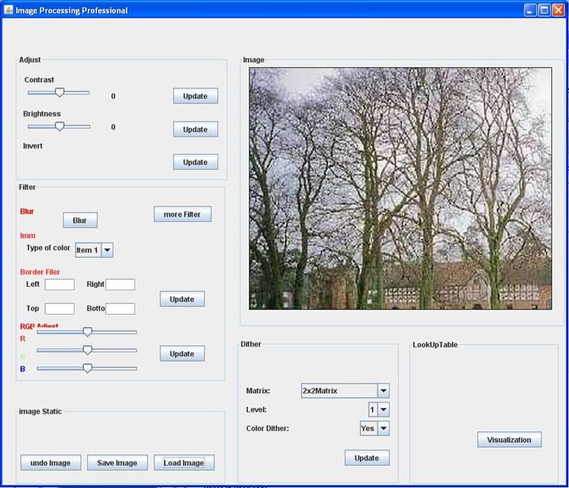This screenshot has width=569, height=488.
Task: Click the blue B channel slider
Action: click(x=87, y=368)
